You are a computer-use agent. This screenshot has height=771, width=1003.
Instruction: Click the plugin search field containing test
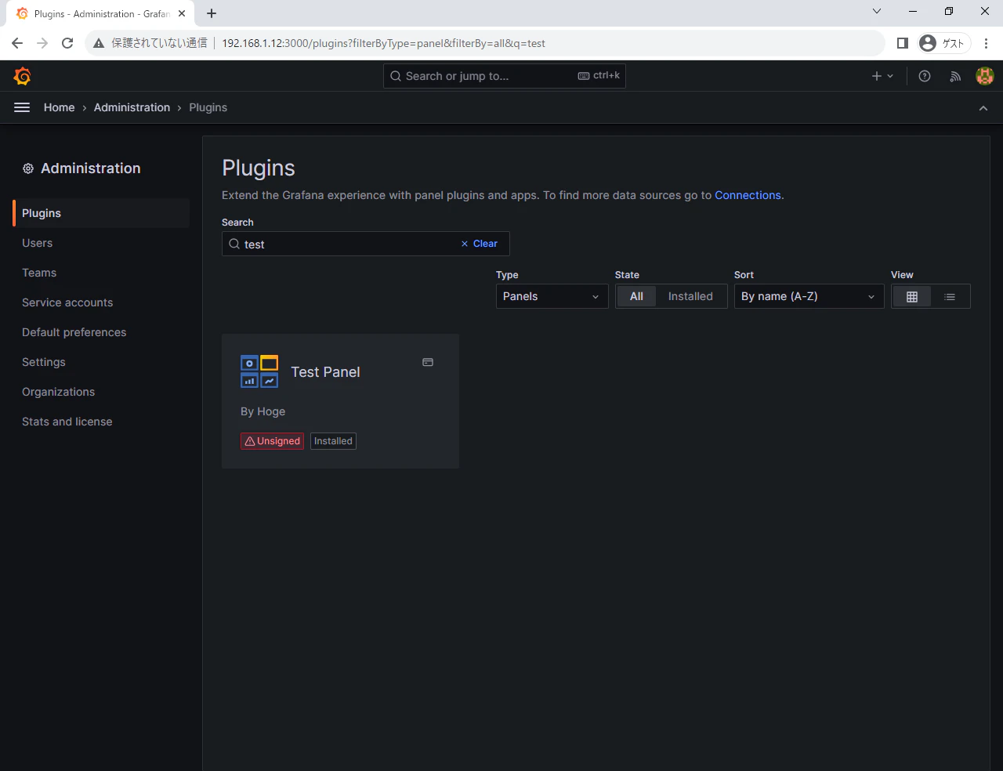pos(366,244)
